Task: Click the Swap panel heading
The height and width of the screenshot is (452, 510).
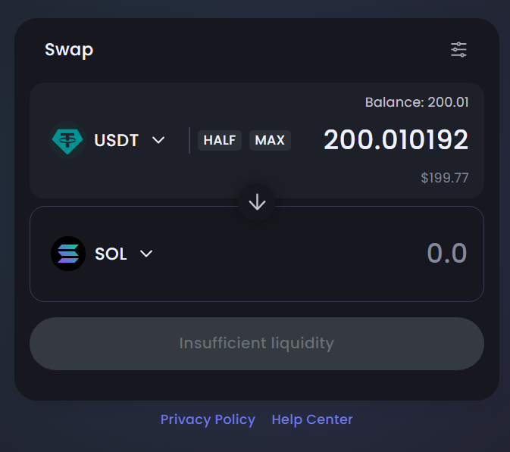Action: coord(69,50)
